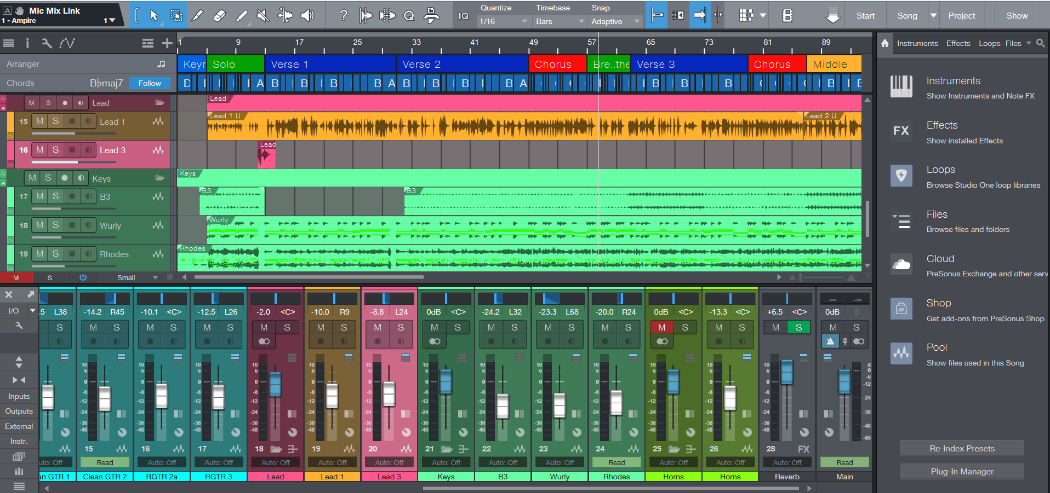This screenshot has height=493, width=1050.
Task: Open the Project page
Action: point(962,15)
